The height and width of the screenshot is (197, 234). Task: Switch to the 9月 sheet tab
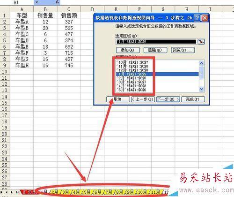[130, 192]
